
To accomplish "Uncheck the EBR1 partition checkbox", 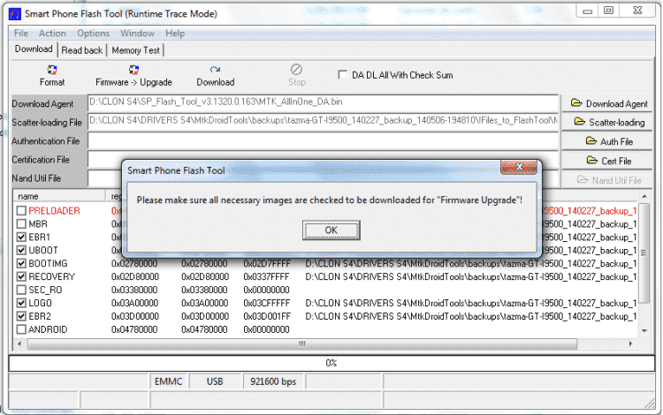I will [x=21, y=238].
